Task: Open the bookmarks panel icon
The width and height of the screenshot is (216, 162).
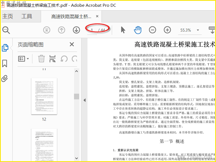Action: pos(5,63)
